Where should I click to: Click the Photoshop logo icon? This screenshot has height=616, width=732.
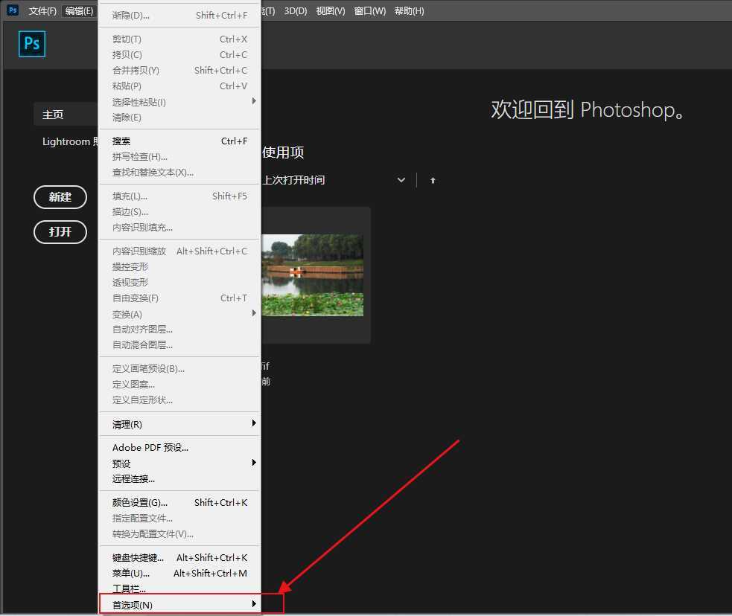tap(31, 43)
